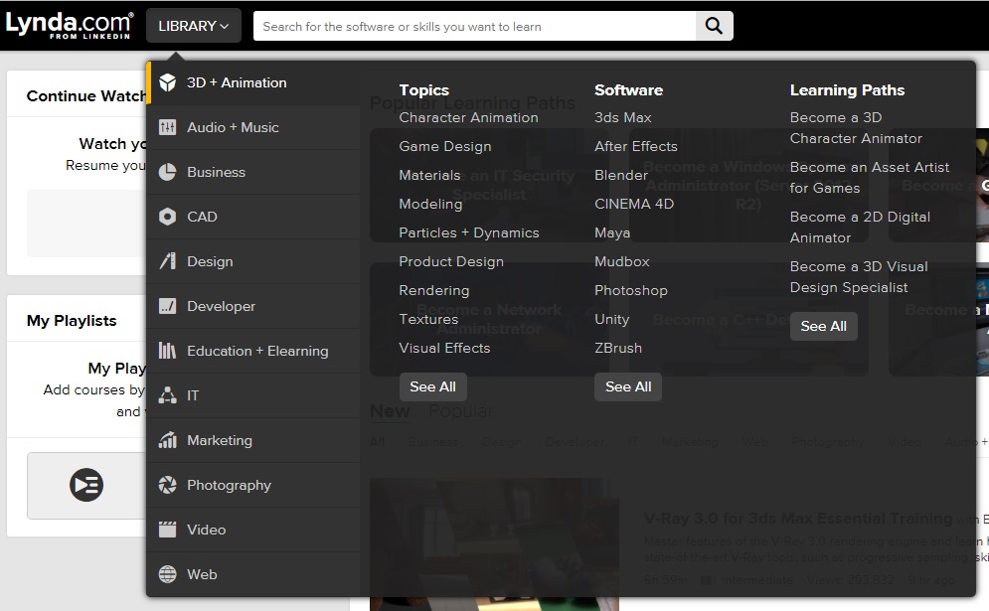Click the 3D + Animation cube icon
989x611 pixels.
point(168,82)
